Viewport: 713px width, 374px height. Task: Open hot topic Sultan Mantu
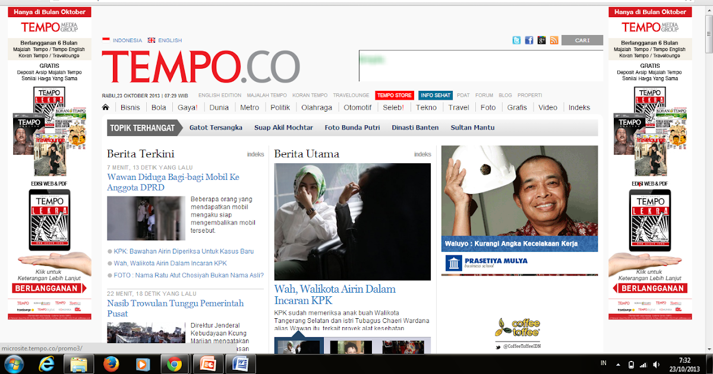pos(472,128)
